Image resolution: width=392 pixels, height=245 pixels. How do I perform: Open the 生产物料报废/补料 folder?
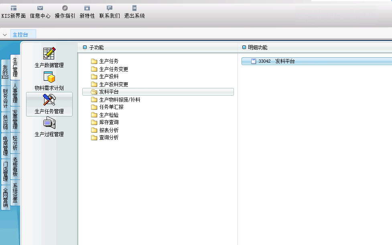(x=116, y=100)
